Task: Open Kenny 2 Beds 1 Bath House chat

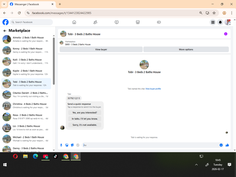Action: click(x=26, y=51)
